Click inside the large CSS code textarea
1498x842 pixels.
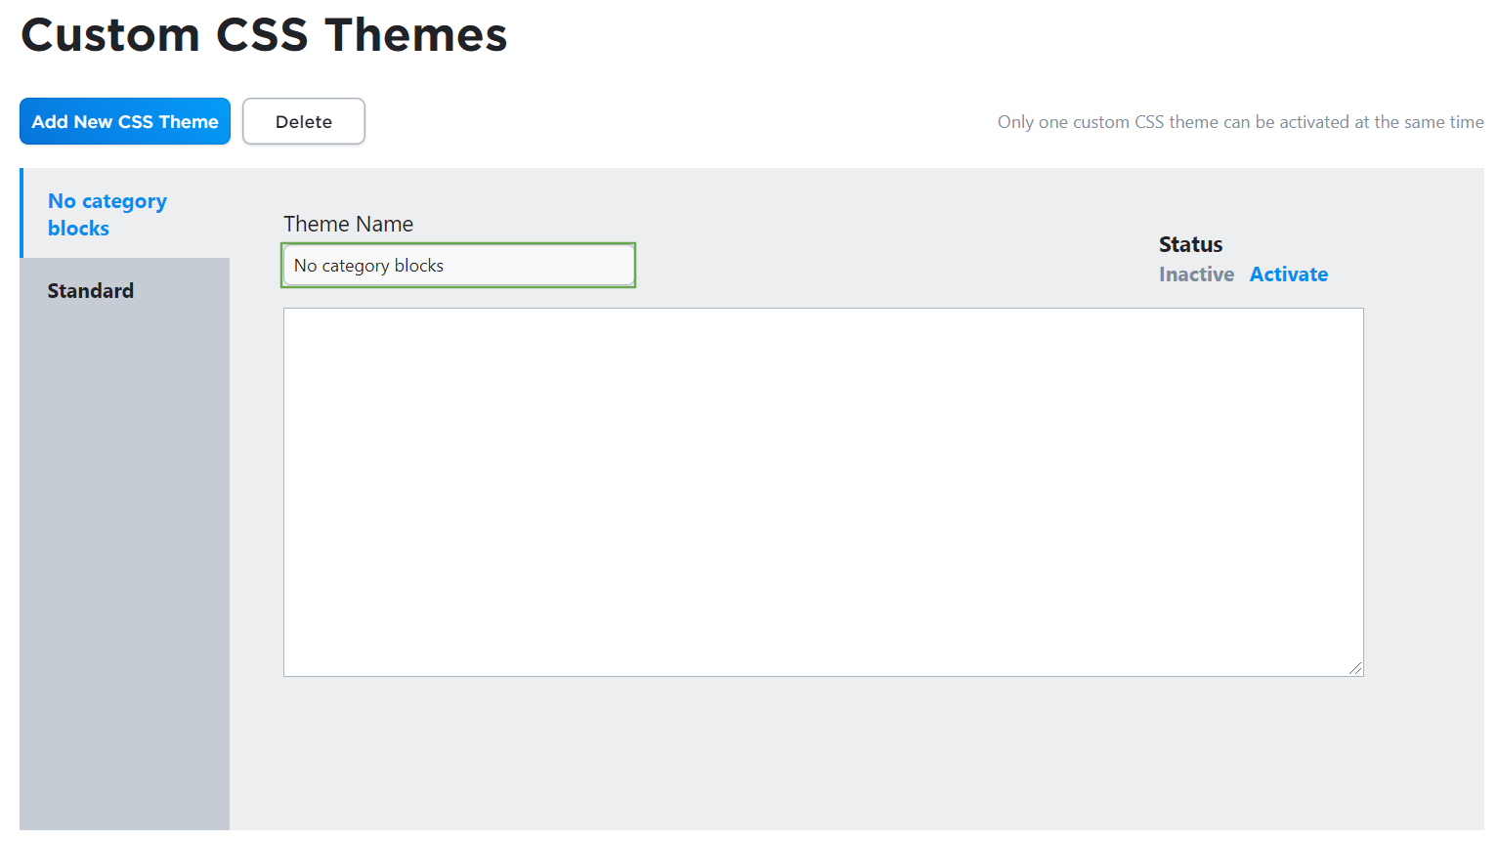(x=824, y=492)
